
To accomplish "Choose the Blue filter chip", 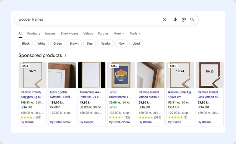I will tap(89, 43).
